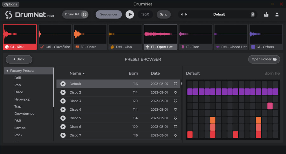Favorite the Disco 5 preset heart
286x154 pixels.
point(175,118)
